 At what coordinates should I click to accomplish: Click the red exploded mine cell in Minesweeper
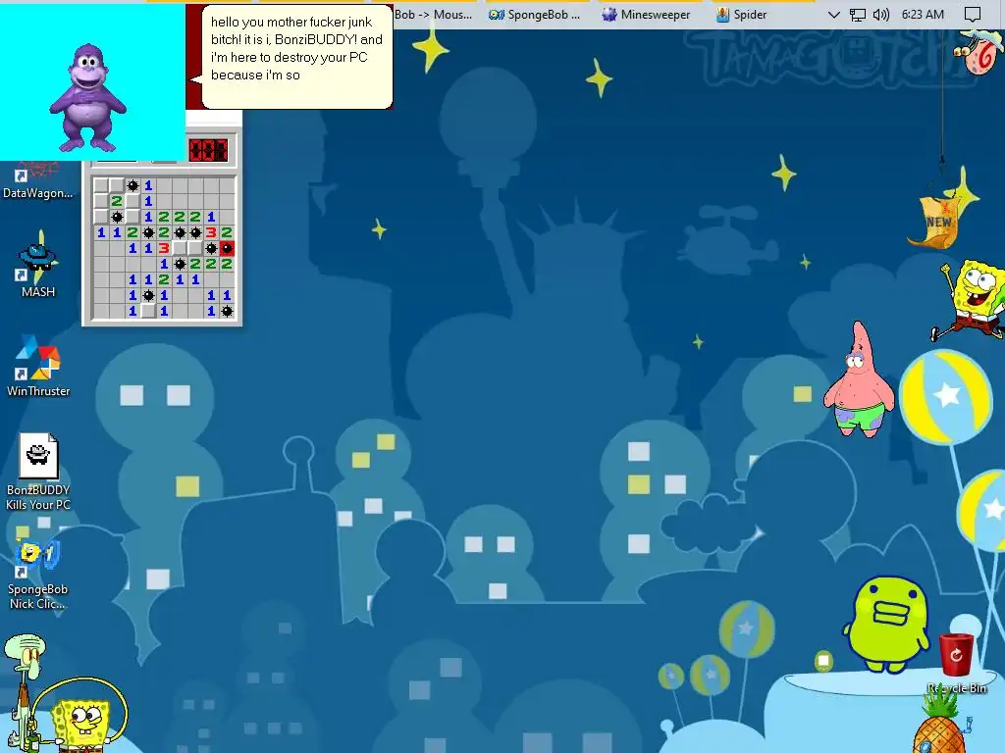click(x=227, y=248)
